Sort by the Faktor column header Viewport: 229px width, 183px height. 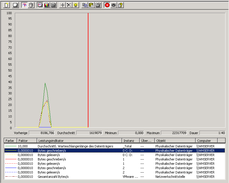[x=27, y=141]
